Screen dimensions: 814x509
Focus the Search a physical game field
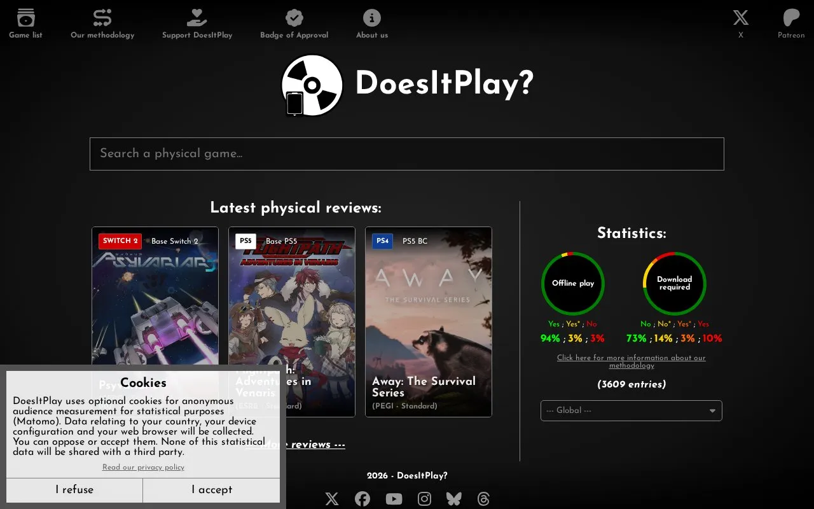tap(407, 154)
